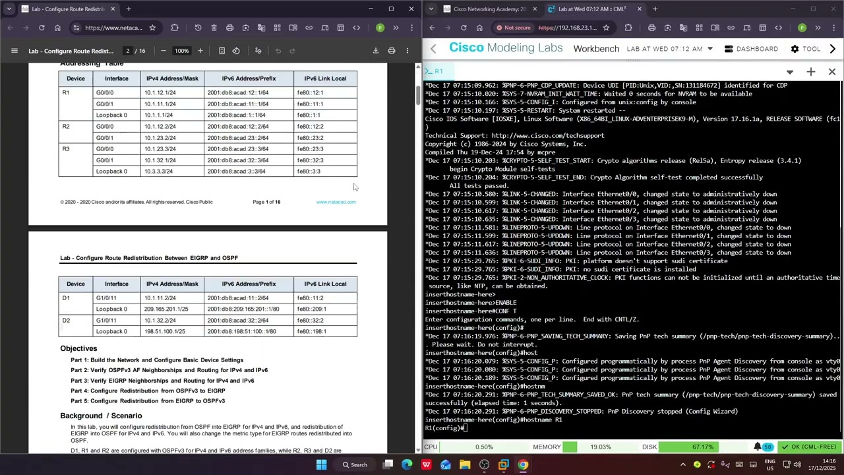
Task: Open PDF viewer more actions menu
Action: coord(407,51)
